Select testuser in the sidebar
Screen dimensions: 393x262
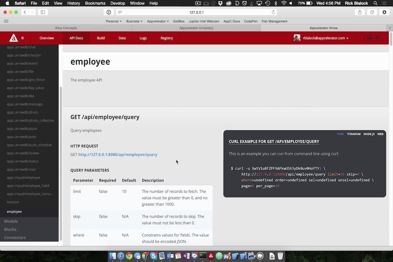click(13, 202)
